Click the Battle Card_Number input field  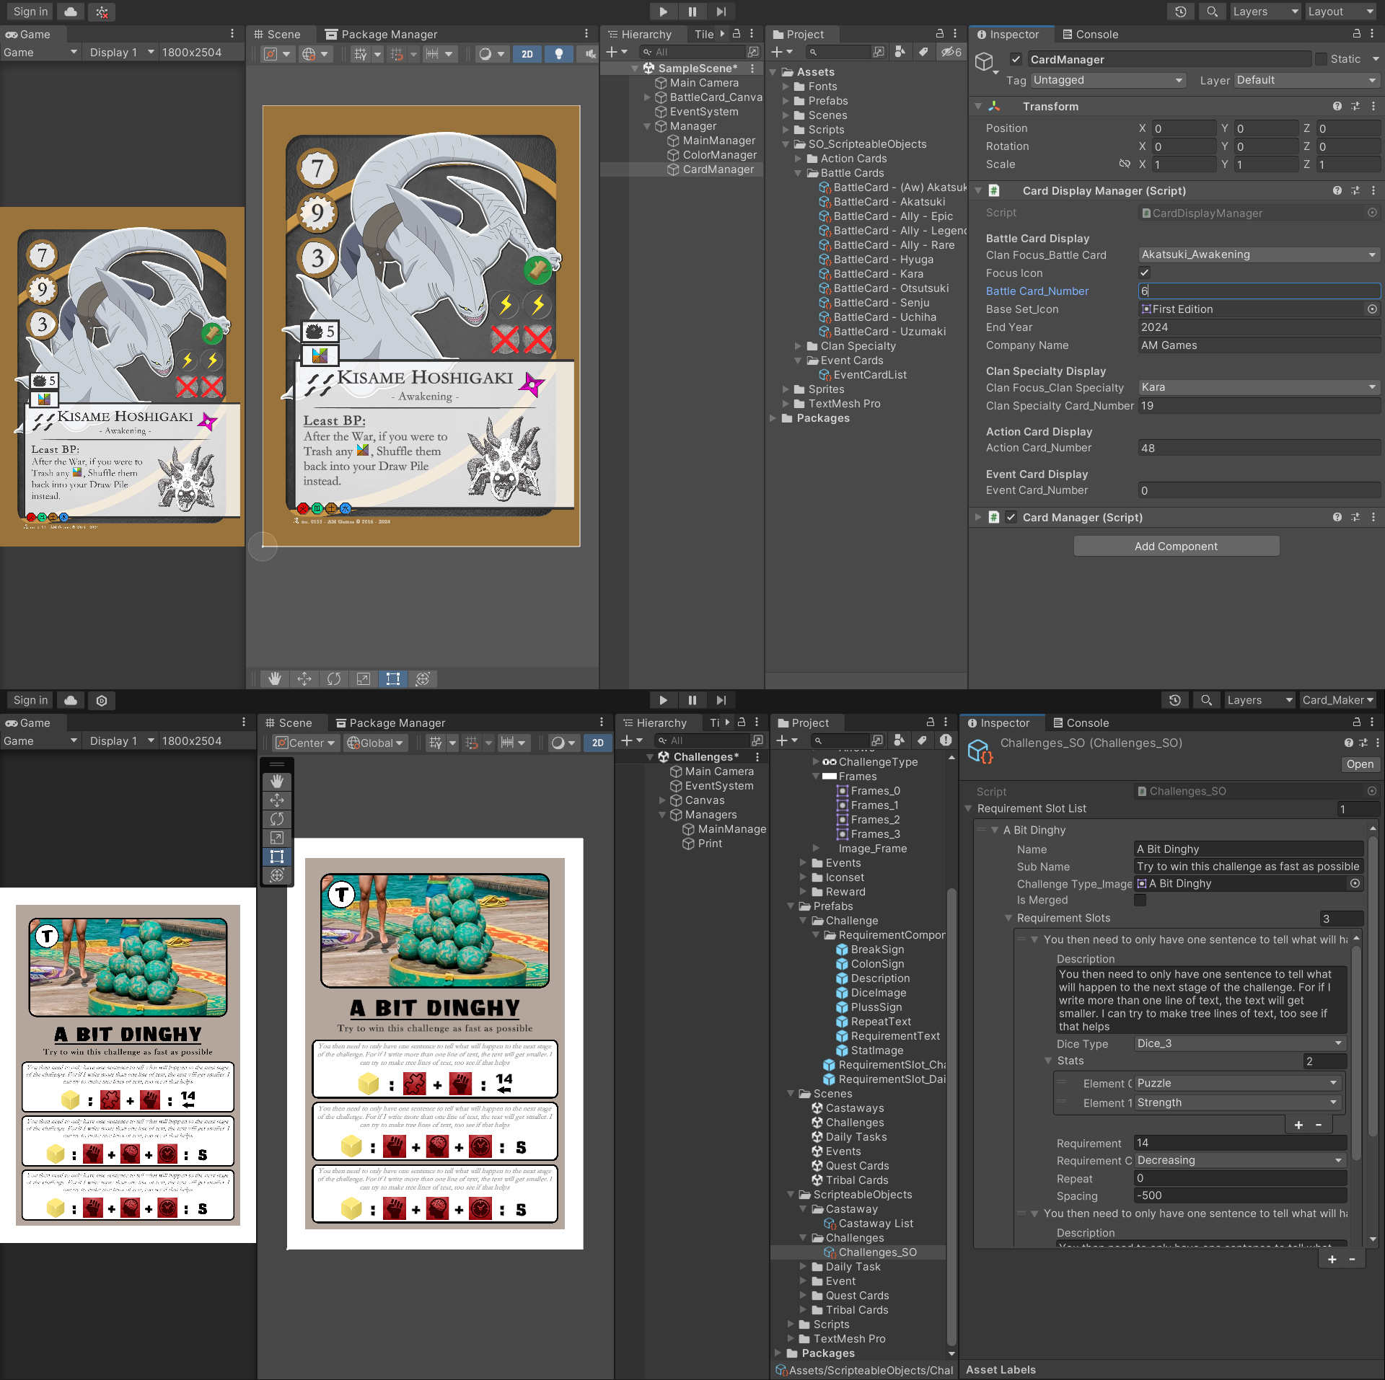[x=1259, y=291]
